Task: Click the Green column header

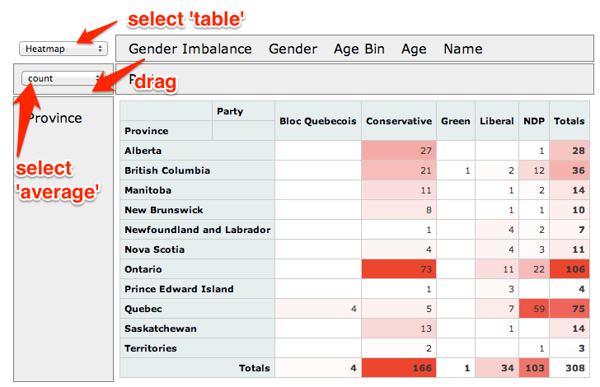Action: [x=456, y=121]
